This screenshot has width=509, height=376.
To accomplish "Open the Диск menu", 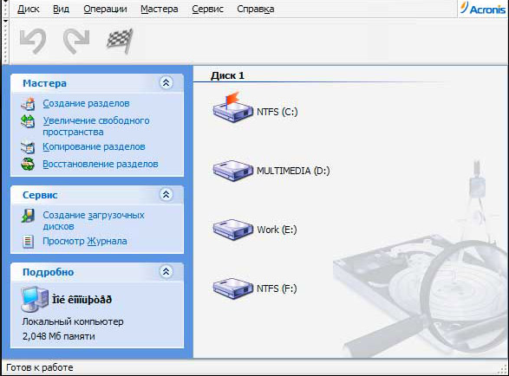I will (29, 9).
